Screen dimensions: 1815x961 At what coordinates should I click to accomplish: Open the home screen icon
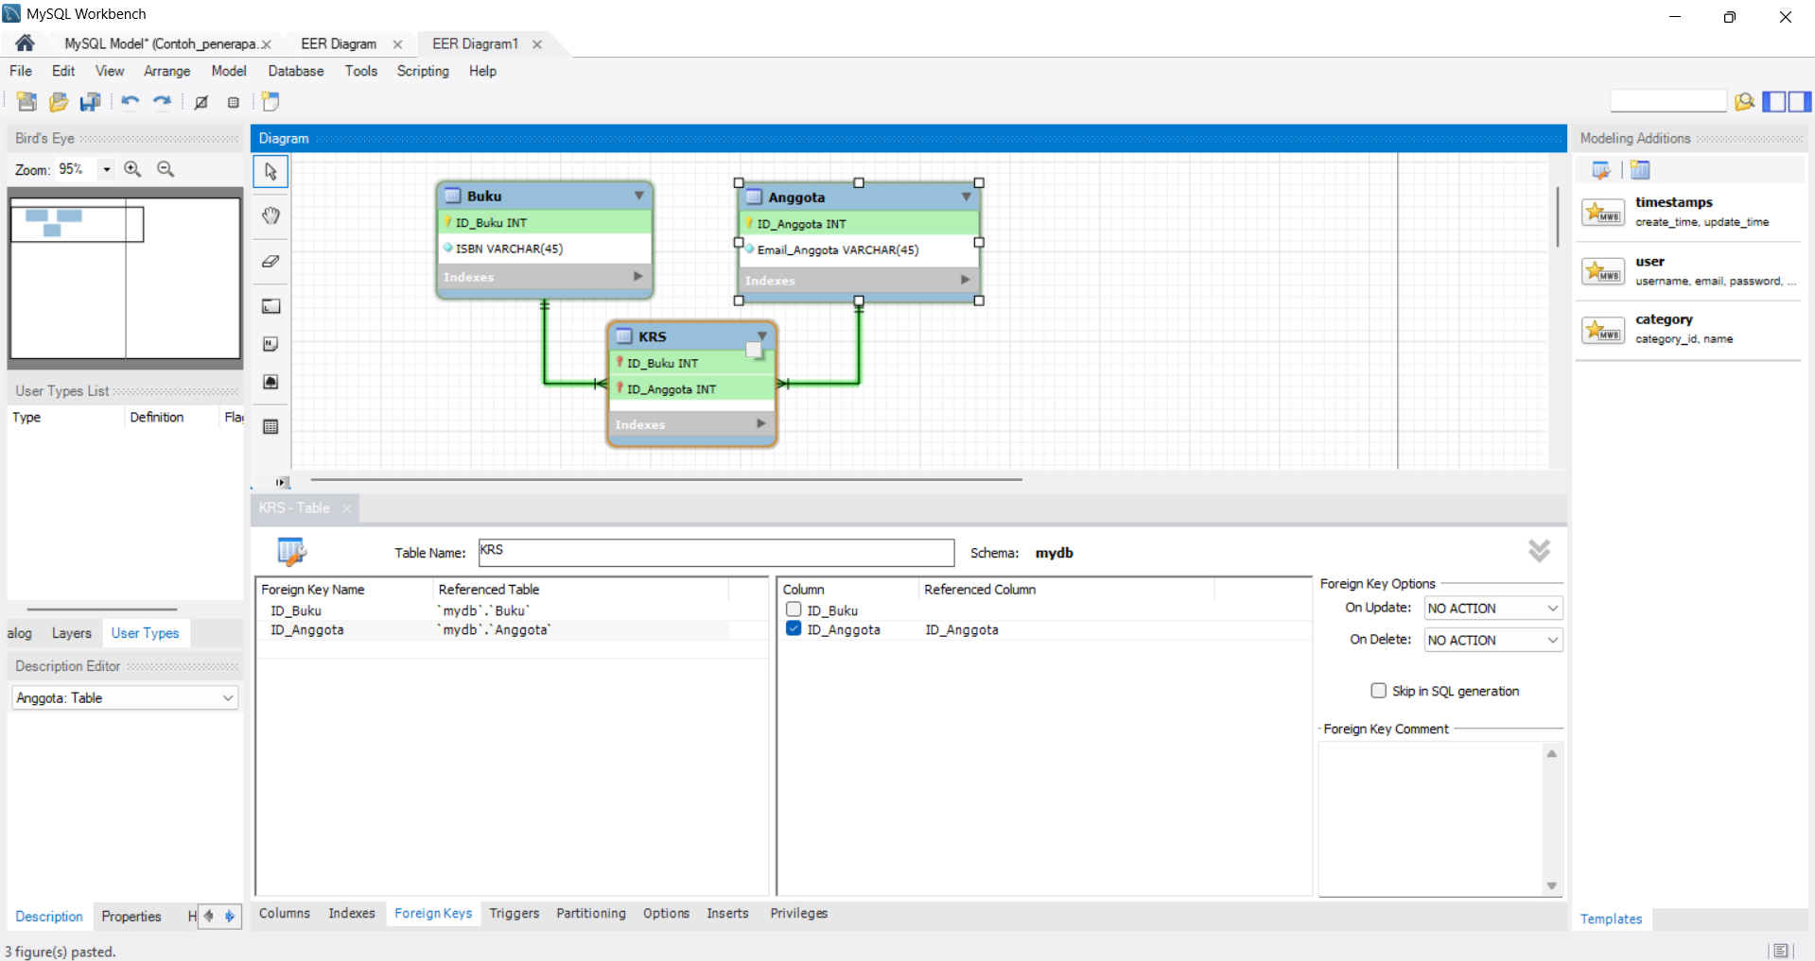click(x=25, y=43)
